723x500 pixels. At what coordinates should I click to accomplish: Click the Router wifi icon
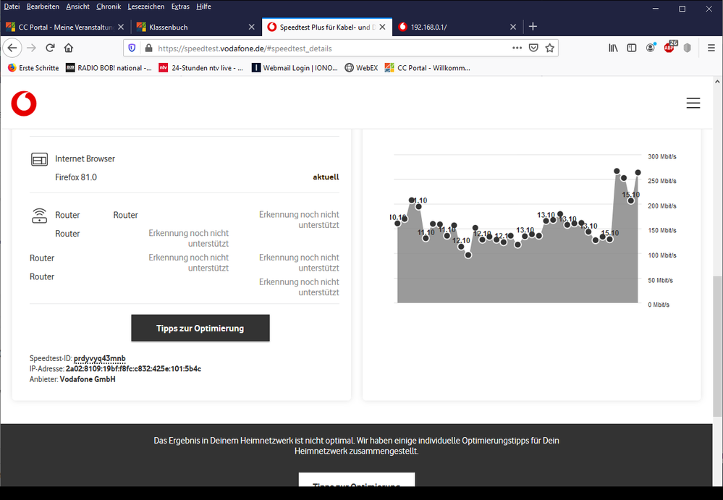[x=39, y=215]
